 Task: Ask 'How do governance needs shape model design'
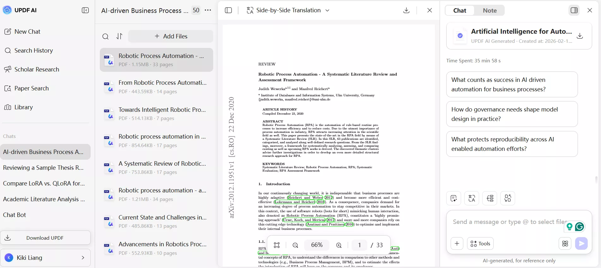tap(512, 114)
